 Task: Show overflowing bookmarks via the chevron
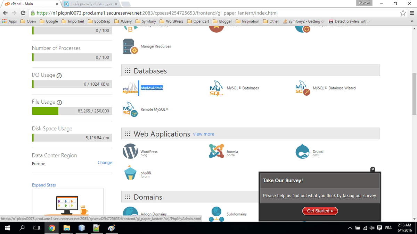tap(412, 21)
